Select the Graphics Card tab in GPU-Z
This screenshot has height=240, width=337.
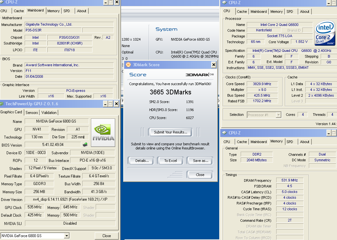point(11,112)
